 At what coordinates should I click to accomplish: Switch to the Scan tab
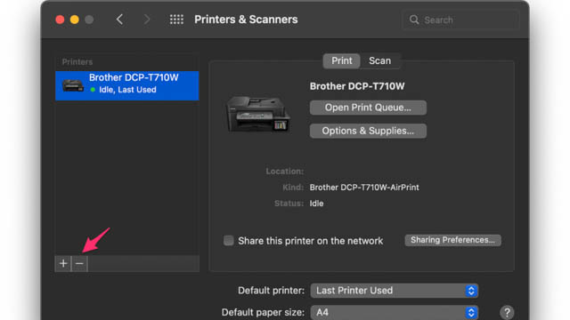(380, 60)
